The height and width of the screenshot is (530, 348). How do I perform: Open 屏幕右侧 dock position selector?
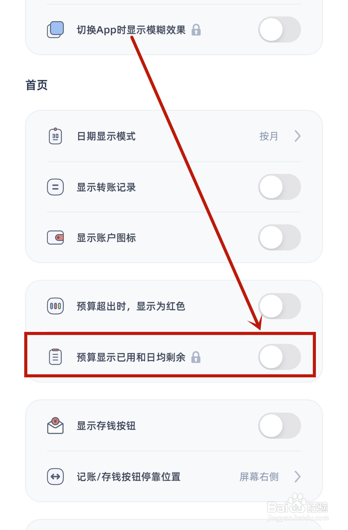pyautogui.click(x=259, y=477)
